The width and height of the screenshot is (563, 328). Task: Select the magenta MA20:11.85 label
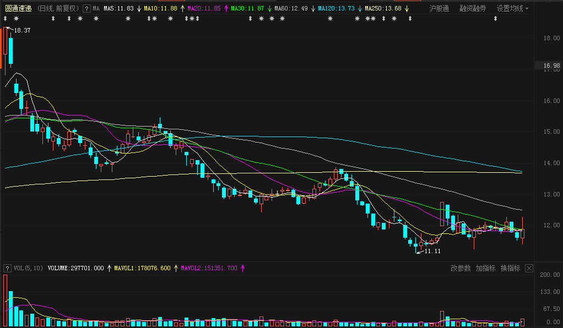click(204, 8)
